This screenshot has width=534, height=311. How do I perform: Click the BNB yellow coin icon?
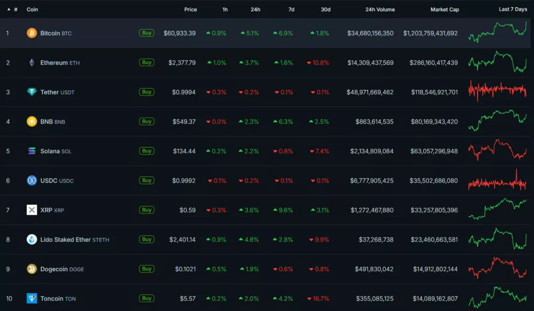tap(32, 122)
